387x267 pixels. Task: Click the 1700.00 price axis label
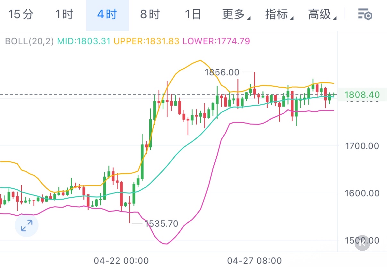point(362,146)
